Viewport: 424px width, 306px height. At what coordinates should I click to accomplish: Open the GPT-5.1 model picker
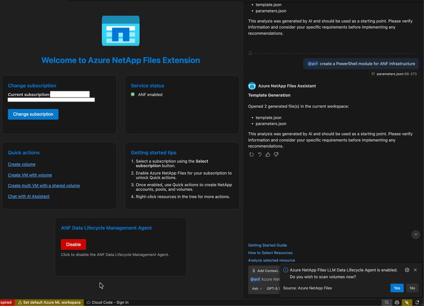coord(273,289)
